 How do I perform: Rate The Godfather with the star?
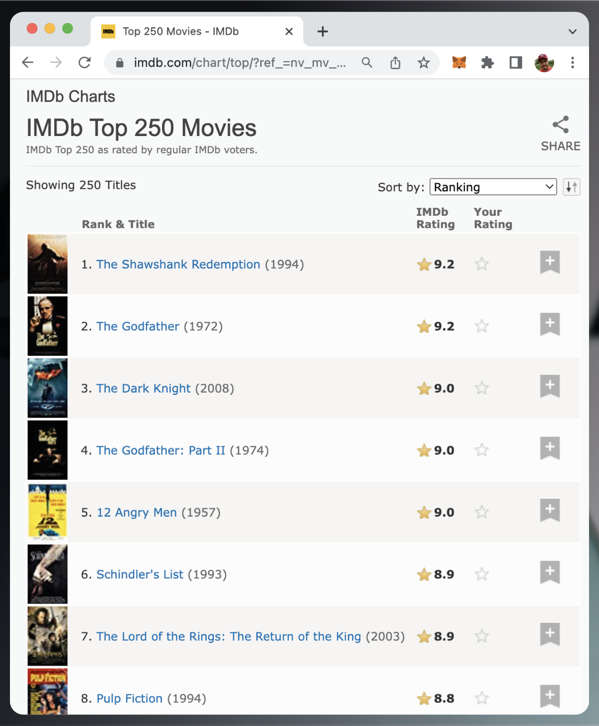[x=481, y=326]
